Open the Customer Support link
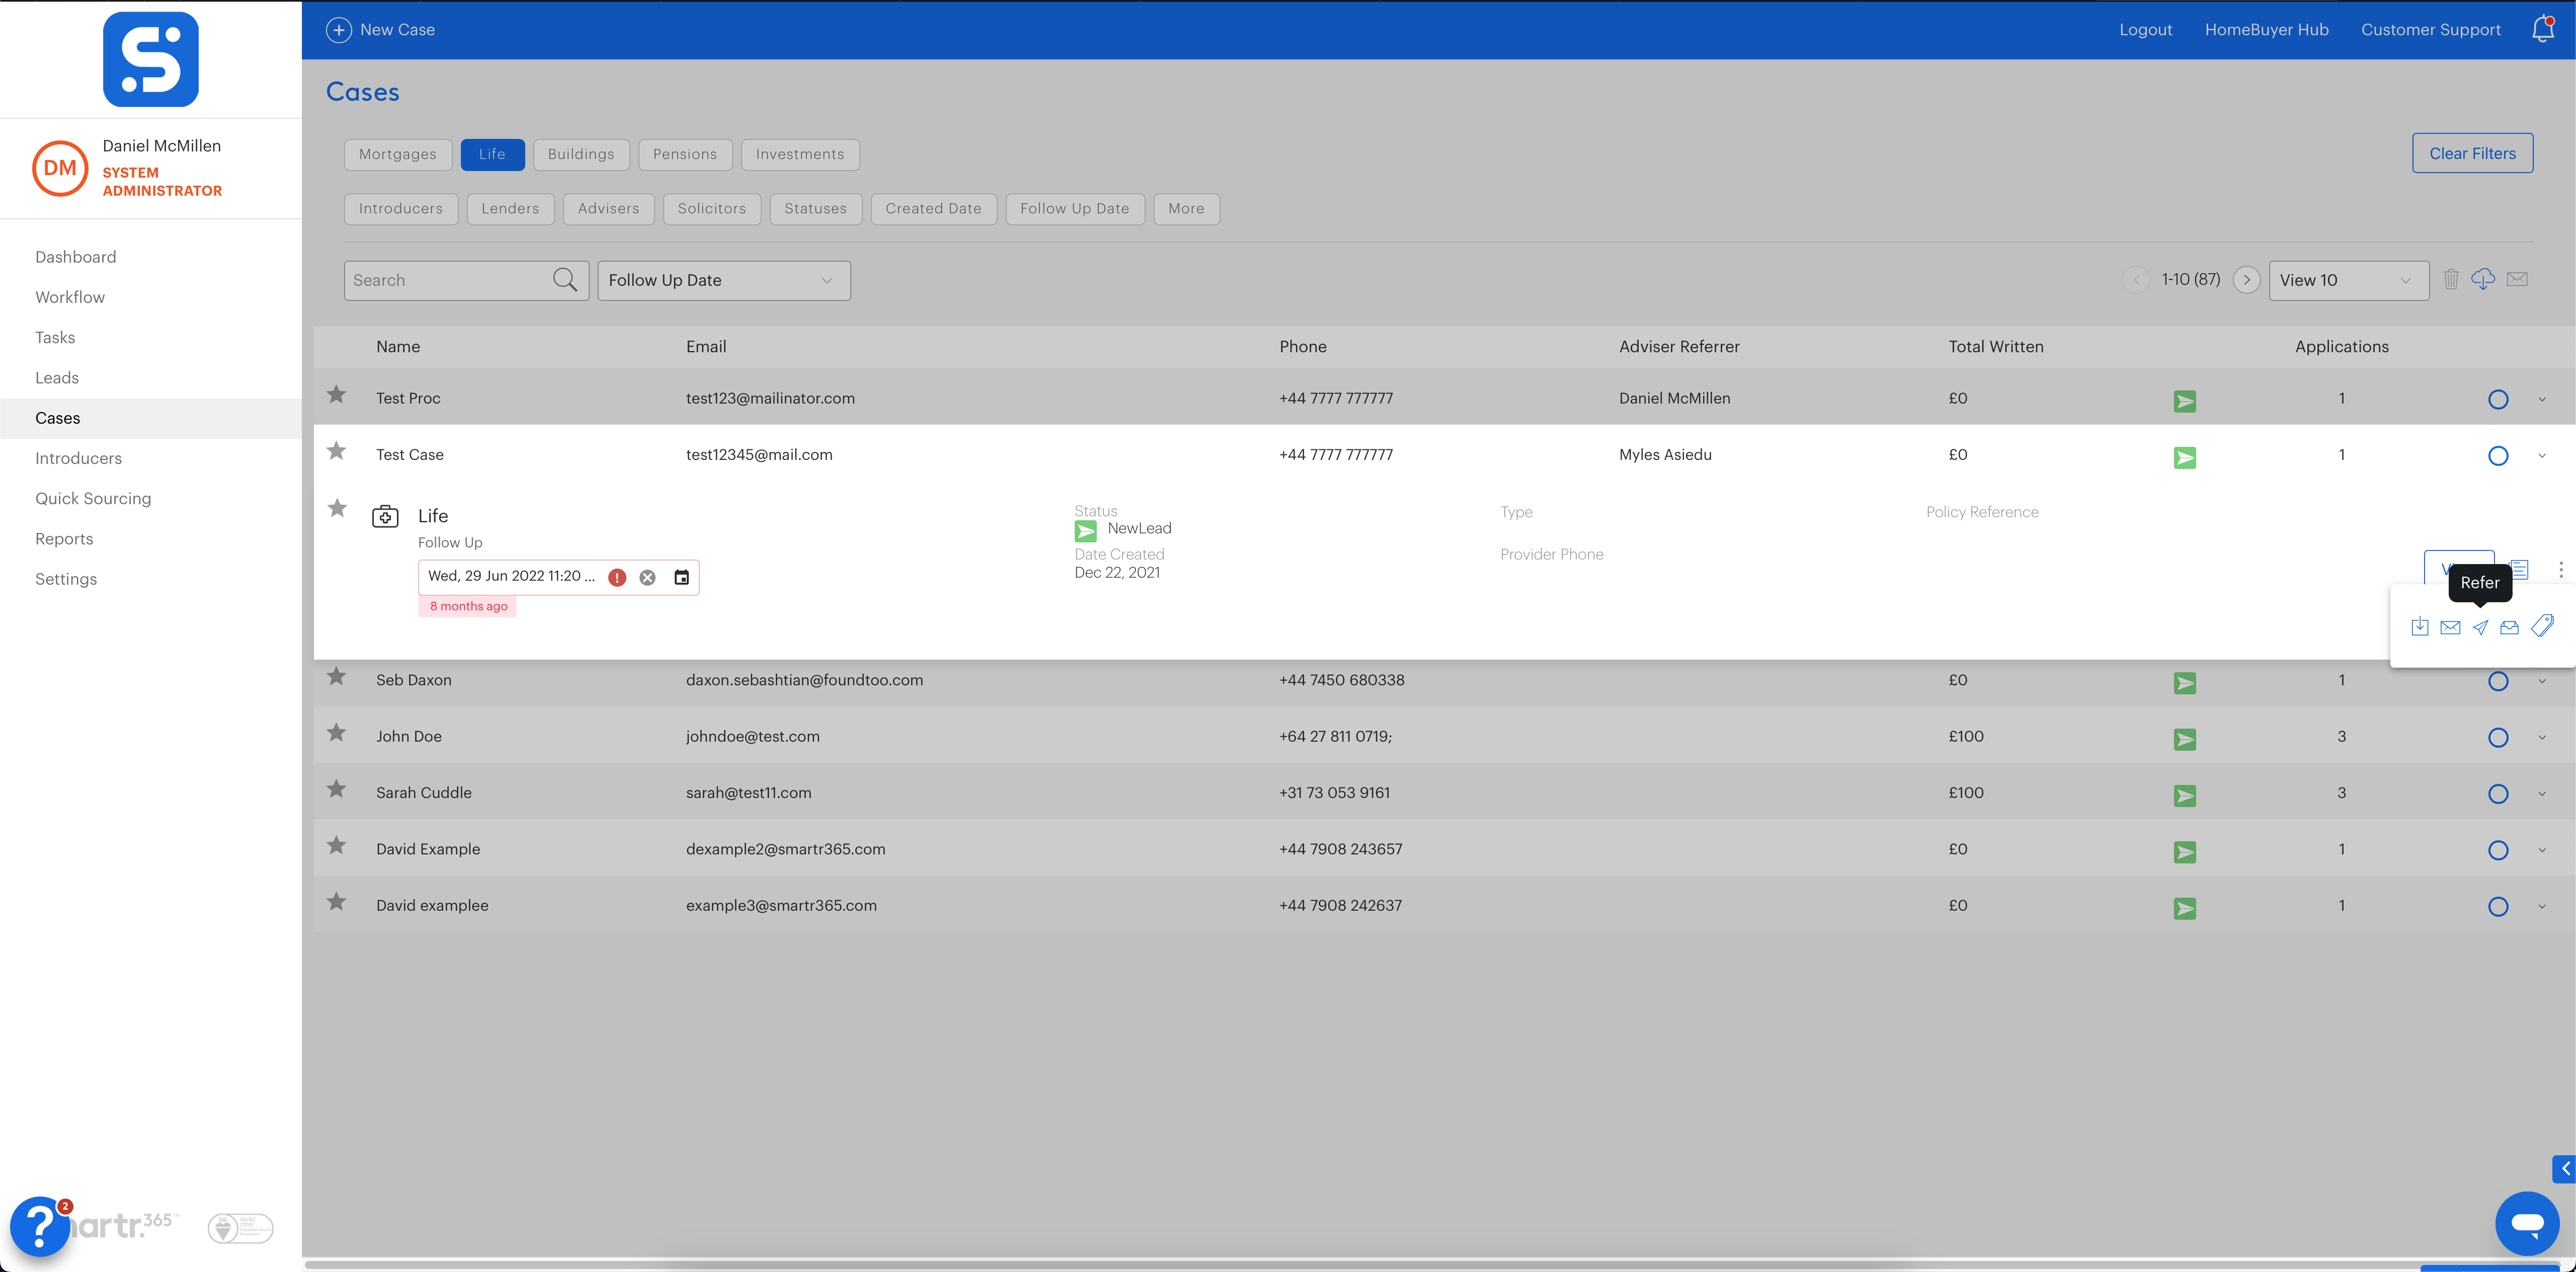Image resolution: width=2576 pixels, height=1272 pixels. tap(2431, 30)
